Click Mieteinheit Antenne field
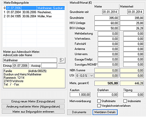 pyautogui.click(x=133, y=49)
